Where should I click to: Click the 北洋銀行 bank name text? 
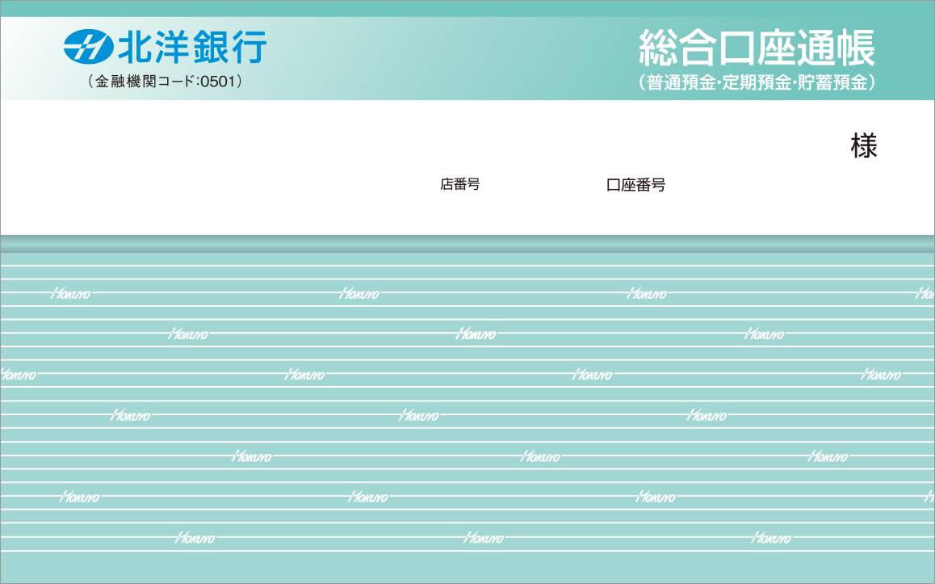click(192, 47)
